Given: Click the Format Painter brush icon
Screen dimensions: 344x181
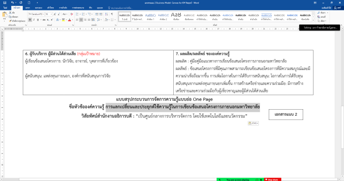Looking at the screenshot, I should 11,20.
